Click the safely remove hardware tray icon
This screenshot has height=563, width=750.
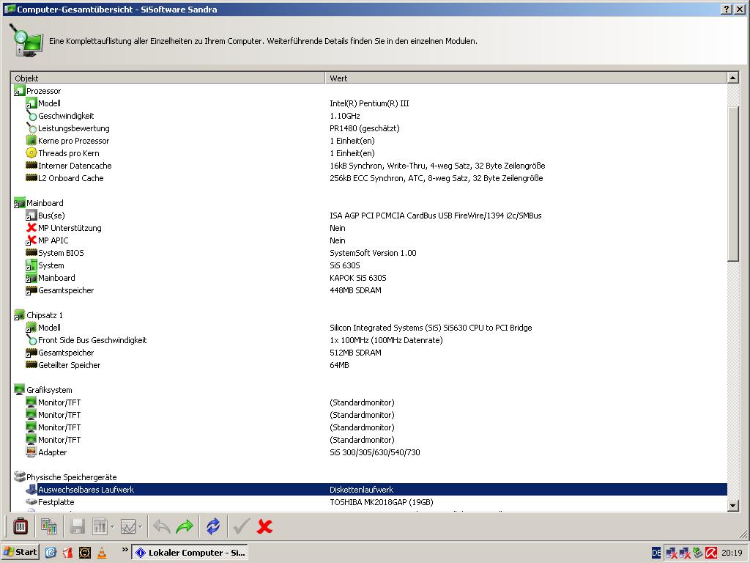pos(698,553)
